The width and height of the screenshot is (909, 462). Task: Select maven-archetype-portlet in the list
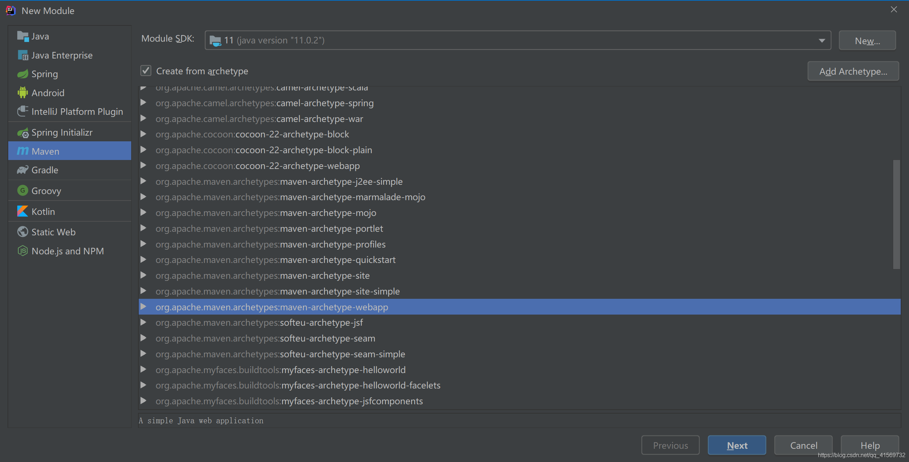click(x=519, y=228)
